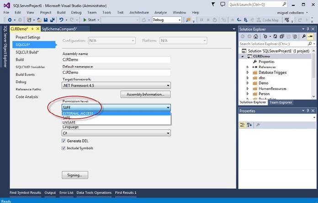Viewport: 318px width, 203px height.
Task: Open the Data Tools Operations tab
Action: pos(94,193)
